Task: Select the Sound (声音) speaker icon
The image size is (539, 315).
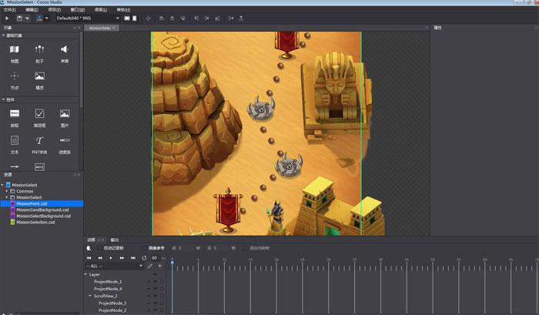Action: pyautogui.click(x=64, y=49)
